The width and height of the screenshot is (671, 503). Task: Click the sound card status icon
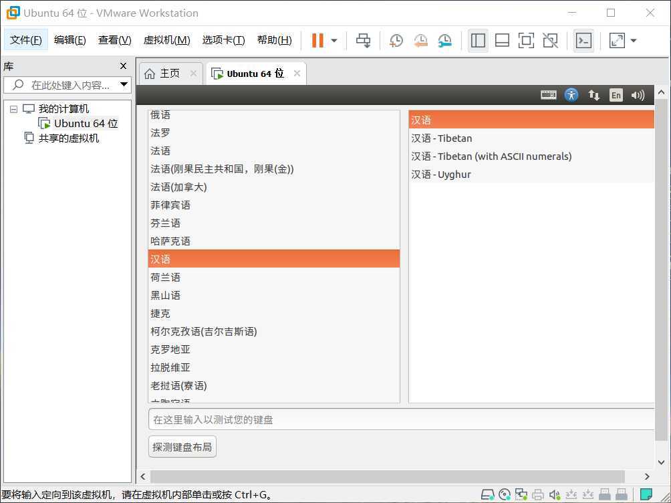click(x=554, y=495)
